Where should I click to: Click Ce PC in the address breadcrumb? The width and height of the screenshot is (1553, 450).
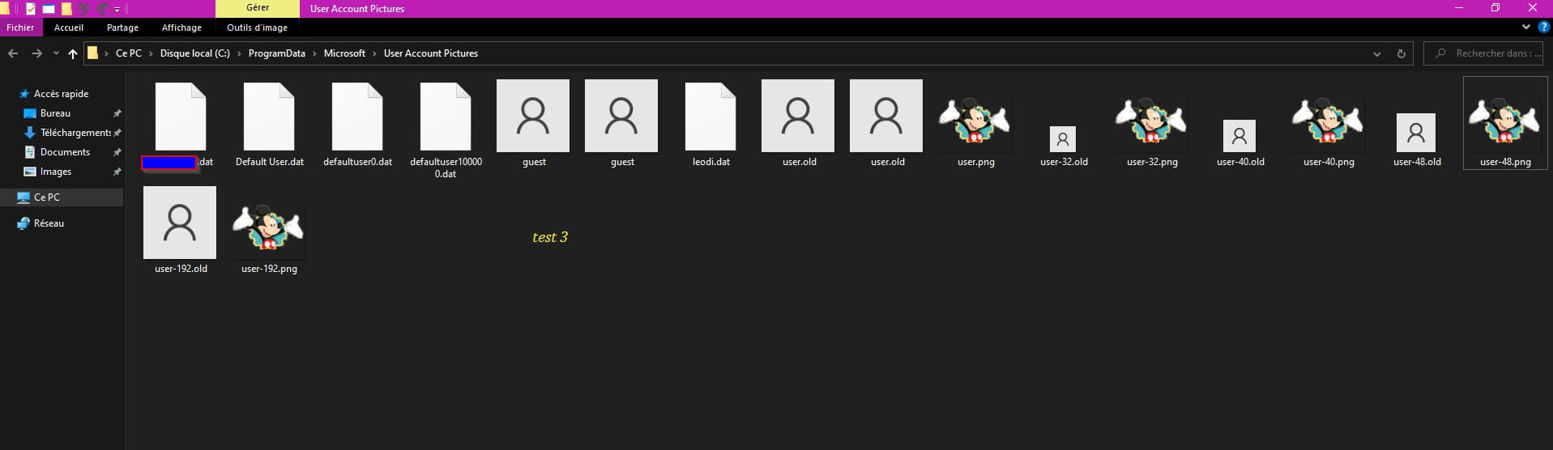coord(129,53)
